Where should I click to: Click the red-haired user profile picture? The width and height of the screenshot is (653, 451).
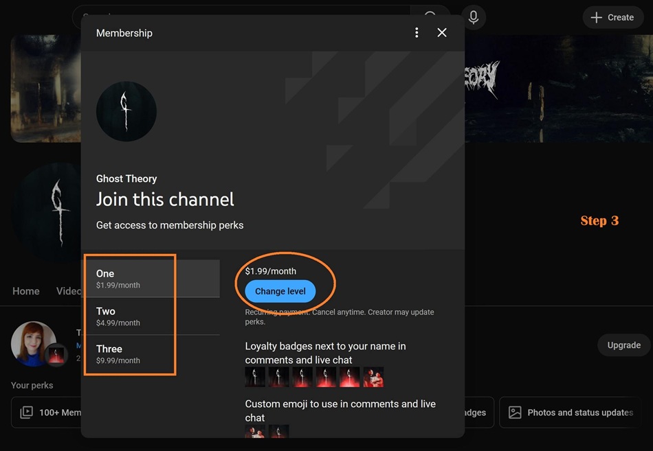pyautogui.click(x=34, y=343)
